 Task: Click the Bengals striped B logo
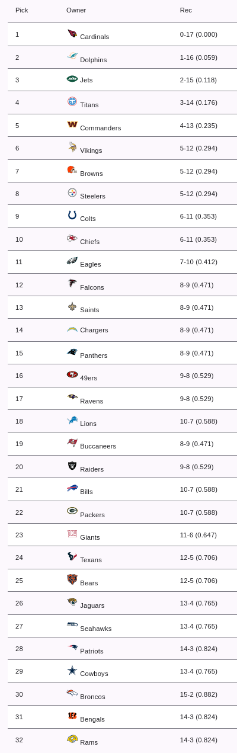(x=72, y=716)
